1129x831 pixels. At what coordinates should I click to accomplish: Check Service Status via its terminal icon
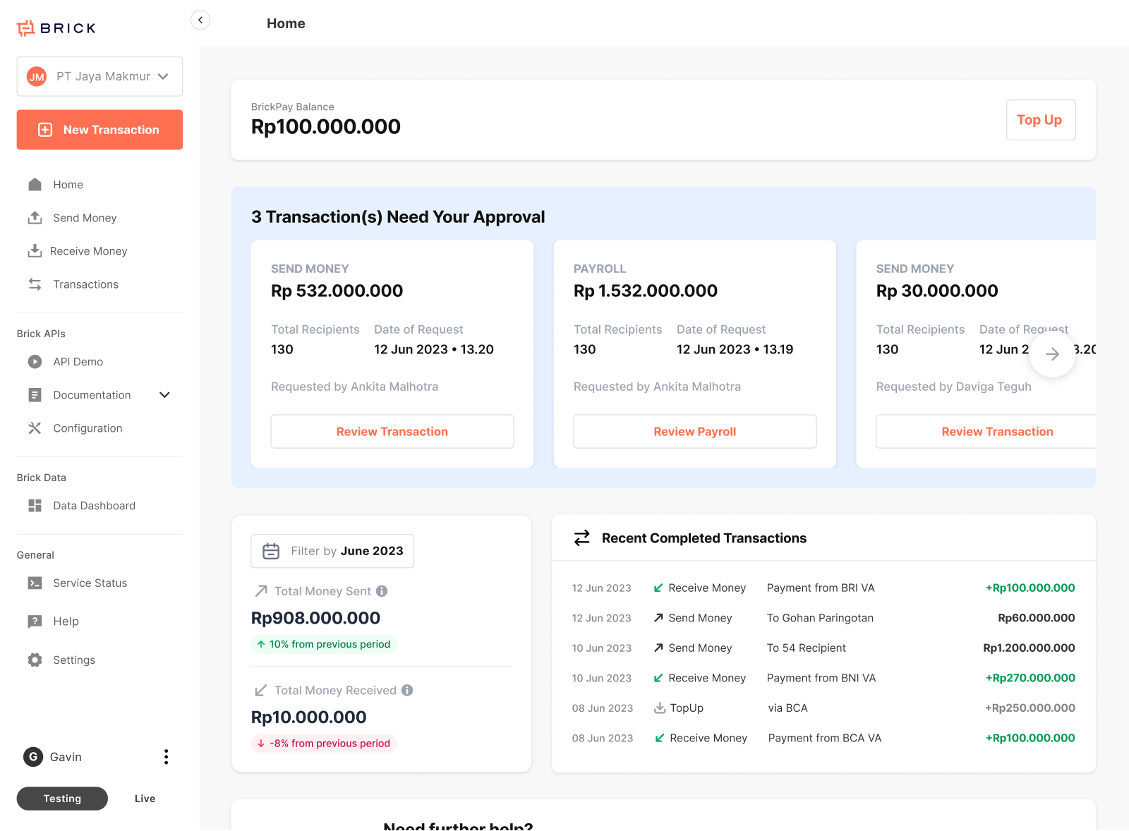point(35,583)
